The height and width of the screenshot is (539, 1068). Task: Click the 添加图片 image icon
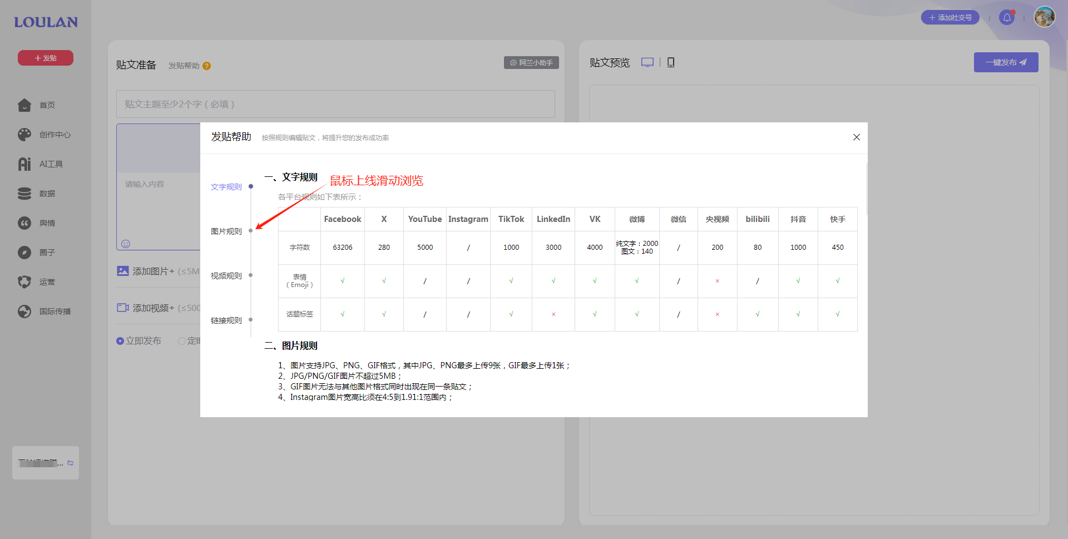click(x=123, y=271)
